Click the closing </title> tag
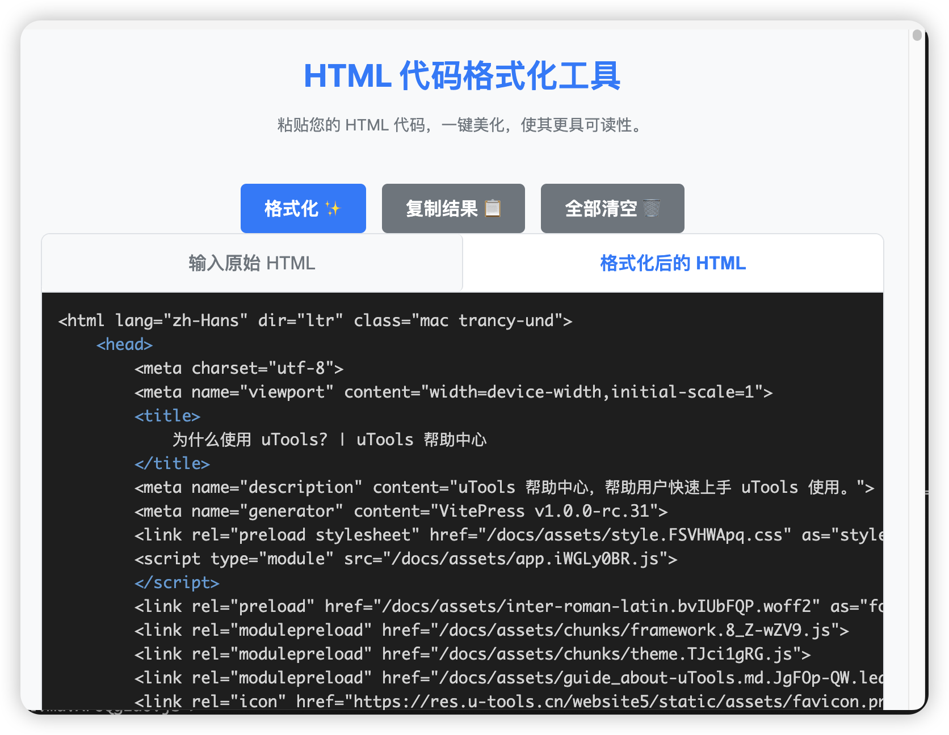 (x=172, y=464)
